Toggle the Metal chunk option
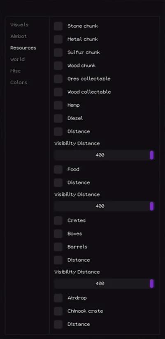This screenshot has width=165, height=339. [58, 39]
